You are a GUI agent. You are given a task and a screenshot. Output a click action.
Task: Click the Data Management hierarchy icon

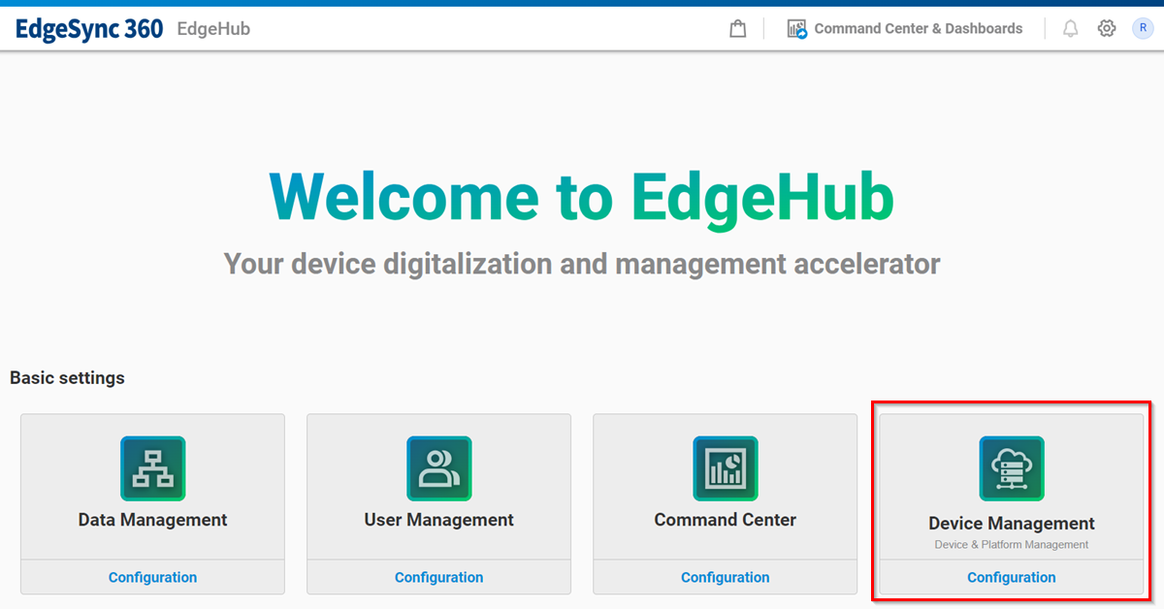tap(152, 468)
